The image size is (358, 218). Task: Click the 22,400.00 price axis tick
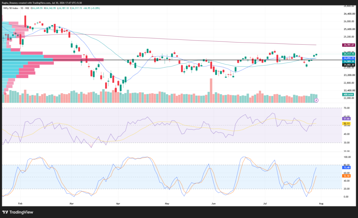[349, 90]
